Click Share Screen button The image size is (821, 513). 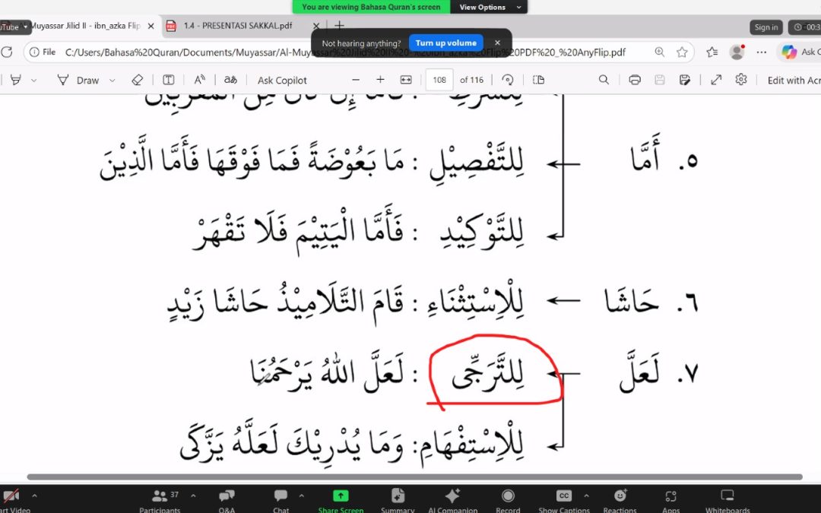341,500
